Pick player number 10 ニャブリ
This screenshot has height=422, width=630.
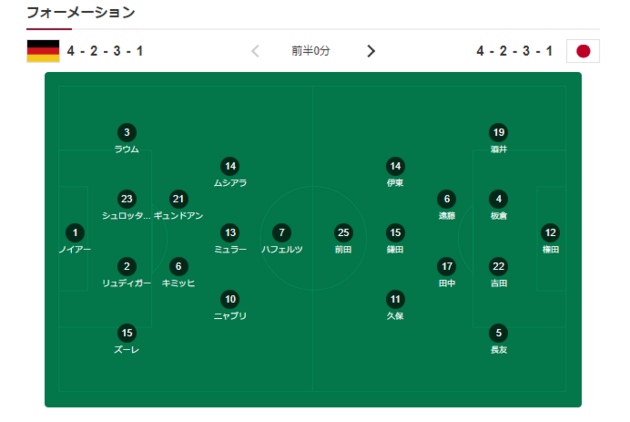pyautogui.click(x=230, y=299)
